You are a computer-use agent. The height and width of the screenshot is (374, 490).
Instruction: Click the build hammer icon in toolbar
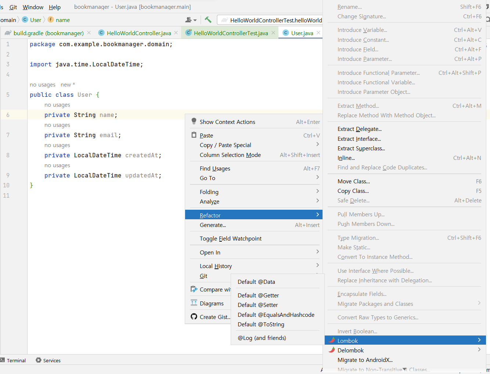click(x=208, y=20)
